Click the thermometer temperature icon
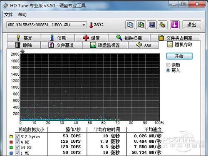This screenshot has height=156, width=208. pos(91,25)
